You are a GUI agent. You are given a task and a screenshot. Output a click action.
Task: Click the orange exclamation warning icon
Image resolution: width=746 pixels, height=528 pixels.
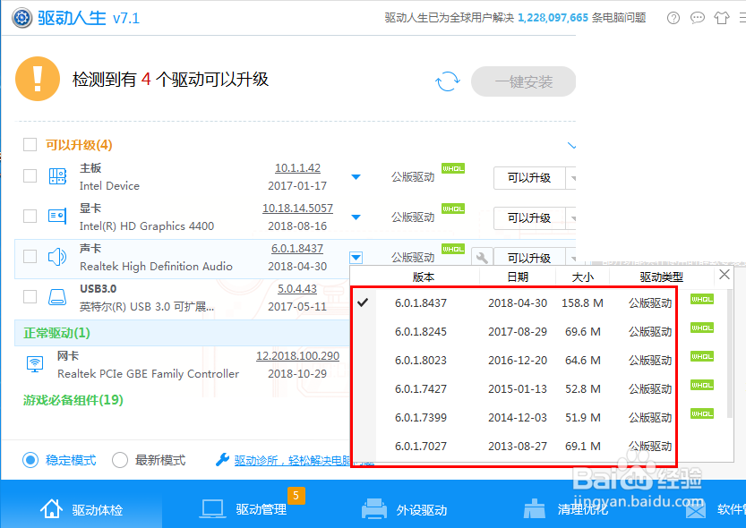point(38,79)
